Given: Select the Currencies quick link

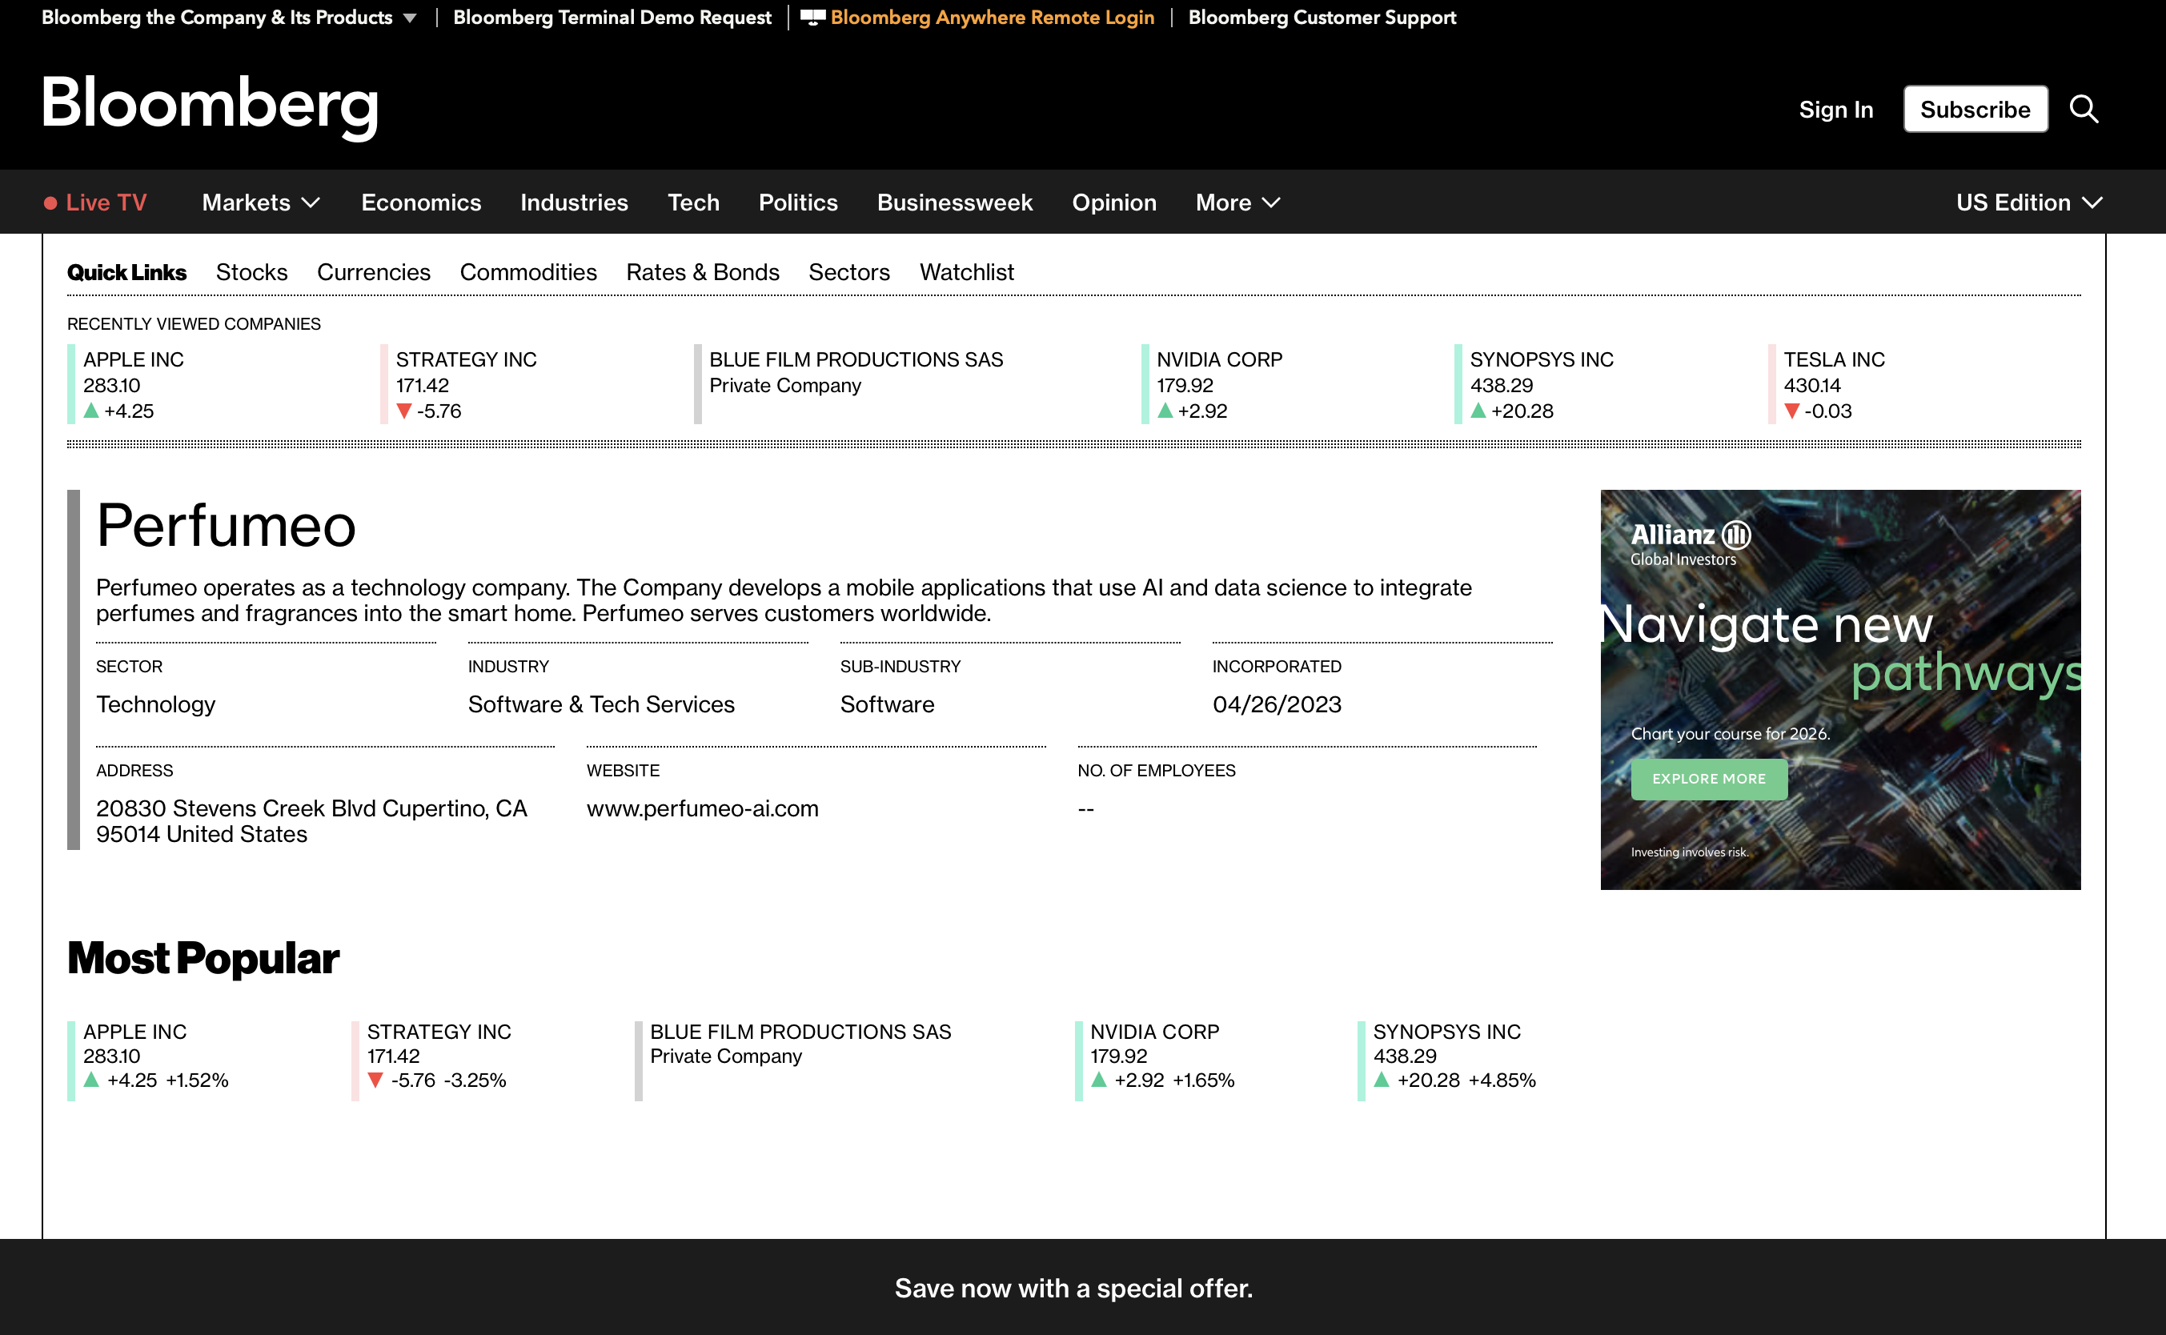Looking at the screenshot, I should [374, 272].
